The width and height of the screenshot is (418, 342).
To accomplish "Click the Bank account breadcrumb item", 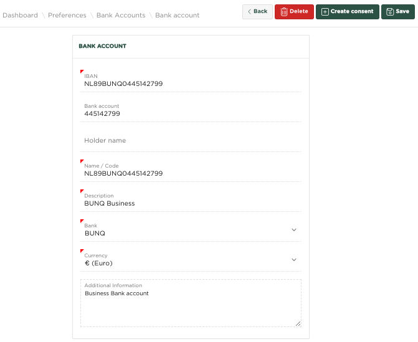I will point(178,15).
